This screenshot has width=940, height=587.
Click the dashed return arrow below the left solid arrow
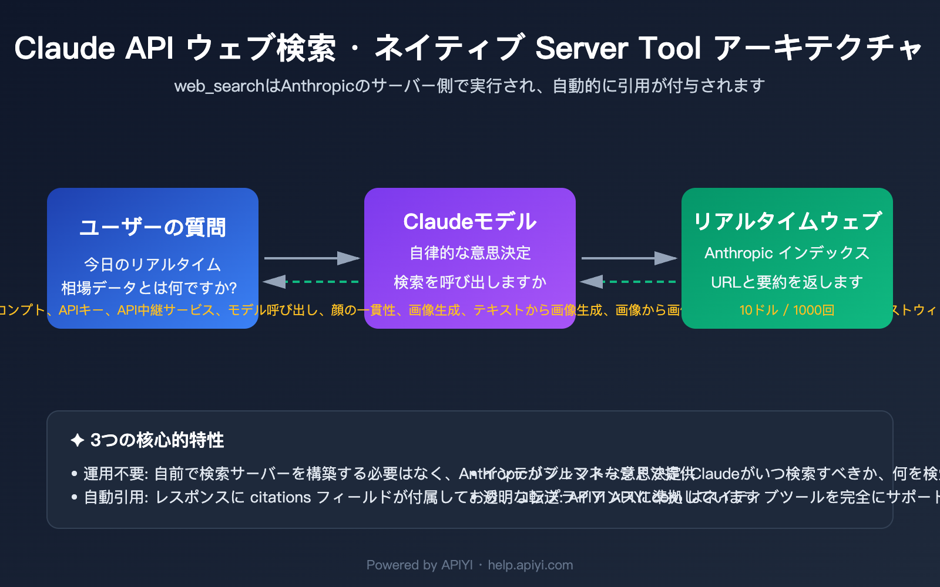[311, 281]
